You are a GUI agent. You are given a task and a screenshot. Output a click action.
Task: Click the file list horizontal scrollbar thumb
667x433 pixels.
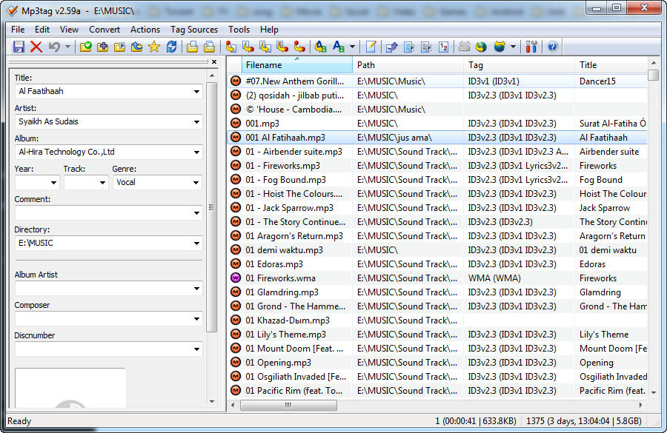click(x=288, y=405)
